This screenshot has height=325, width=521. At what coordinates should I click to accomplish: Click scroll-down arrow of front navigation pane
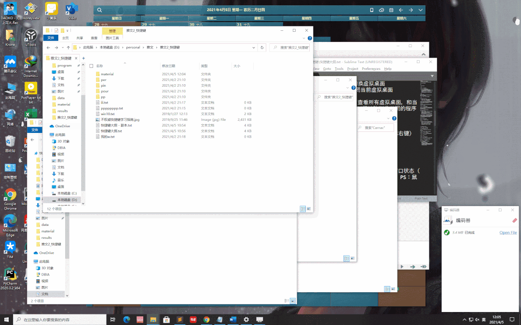tap(83, 204)
